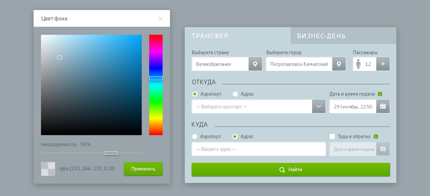The height and width of the screenshot is (196, 430).
Task: Close the background color dialog
Action: [160, 19]
